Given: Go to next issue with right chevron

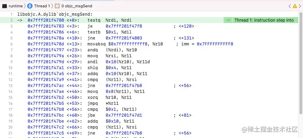Looking at the screenshot, I should click(300, 6).
